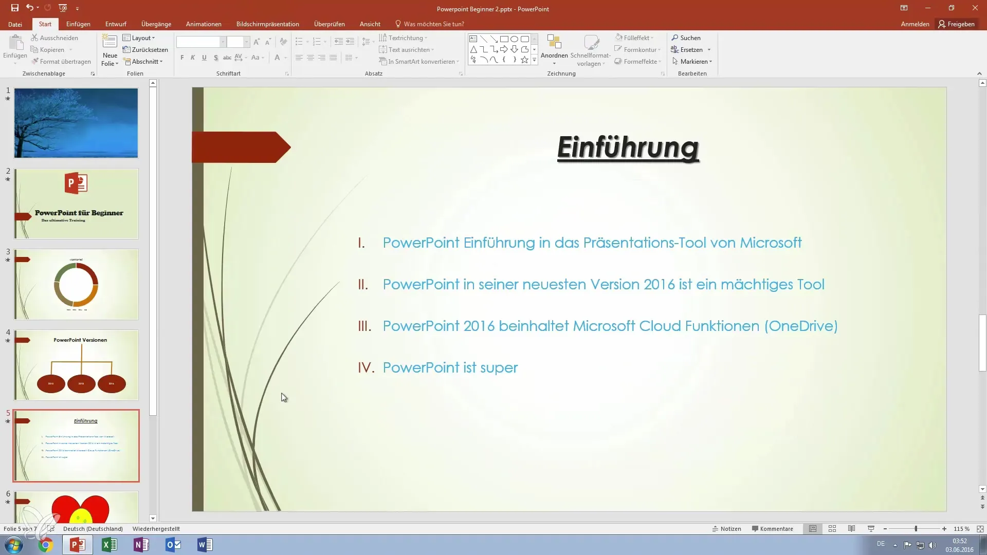Increase font size with the A-up icon
The width and height of the screenshot is (987, 555).
(x=257, y=42)
